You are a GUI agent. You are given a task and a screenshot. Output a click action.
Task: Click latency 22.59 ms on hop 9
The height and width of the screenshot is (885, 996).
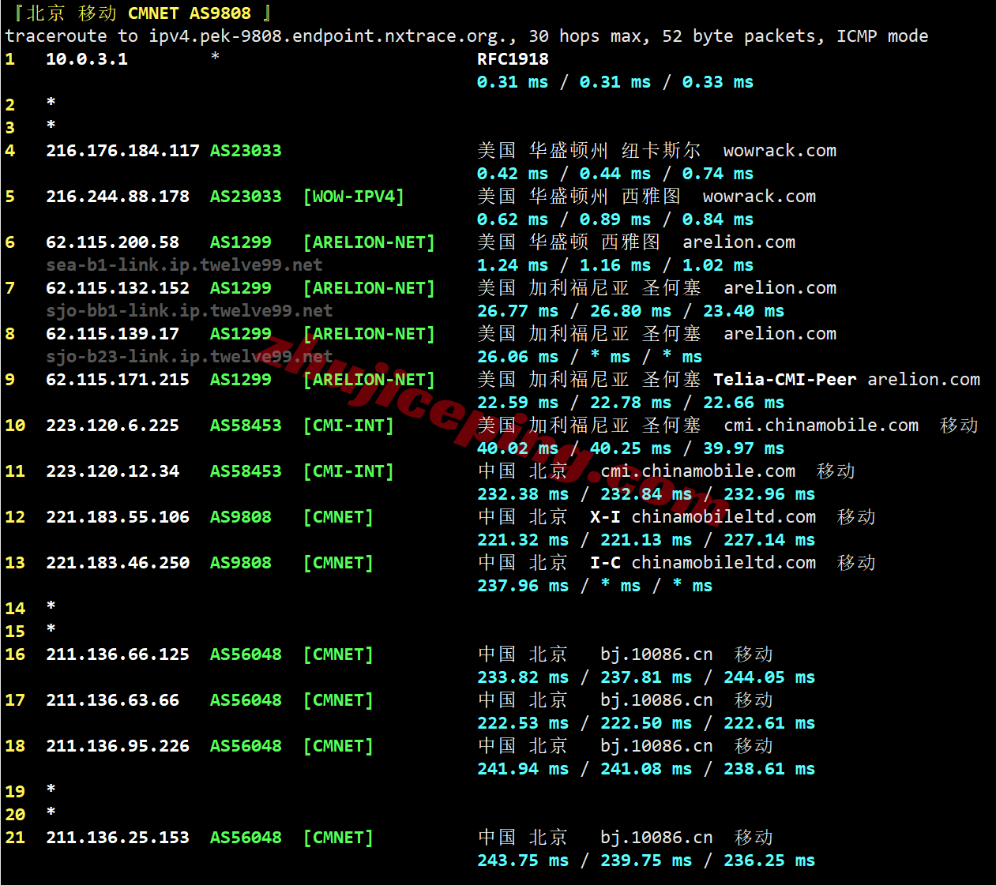(x=517, y=403)
